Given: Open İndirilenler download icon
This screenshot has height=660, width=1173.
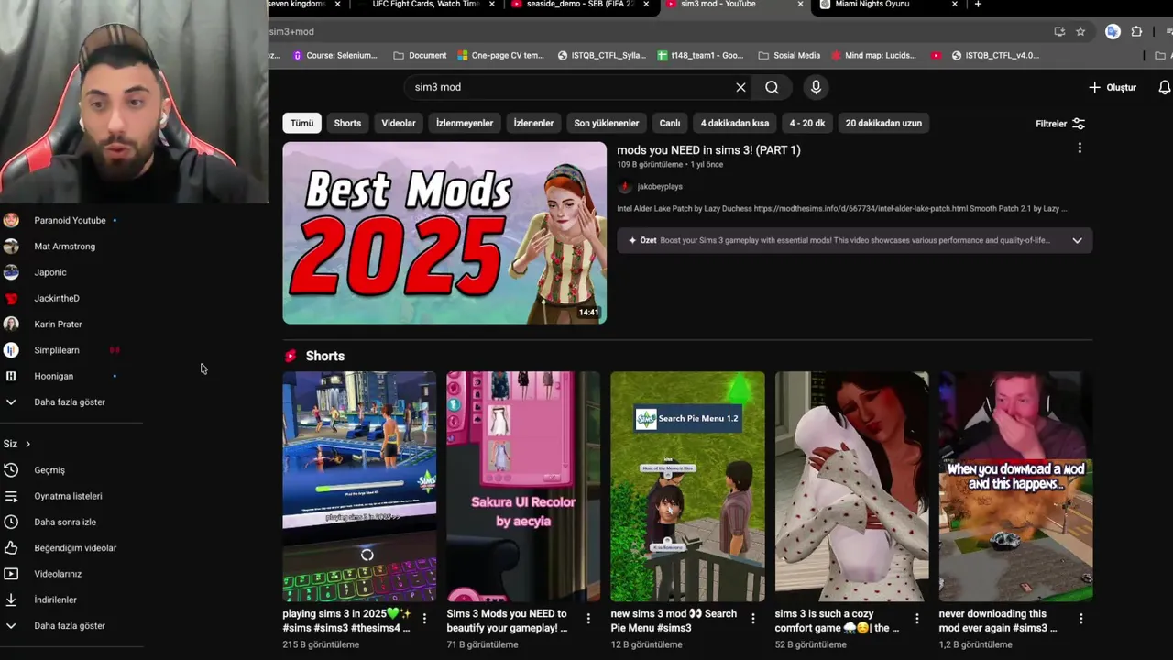Looking at the screenshot, I should (11, 599).
